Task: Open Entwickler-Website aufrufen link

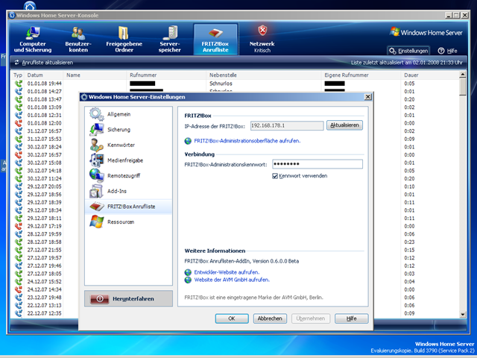Action: pyautogui.click(x=227, y=272)
